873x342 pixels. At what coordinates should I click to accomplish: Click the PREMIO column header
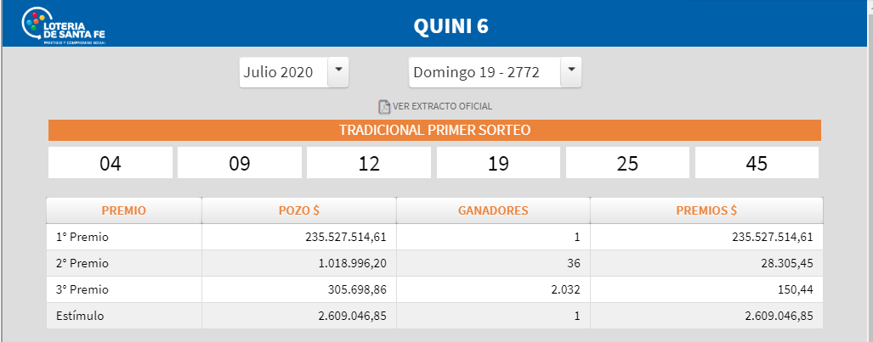123,210
